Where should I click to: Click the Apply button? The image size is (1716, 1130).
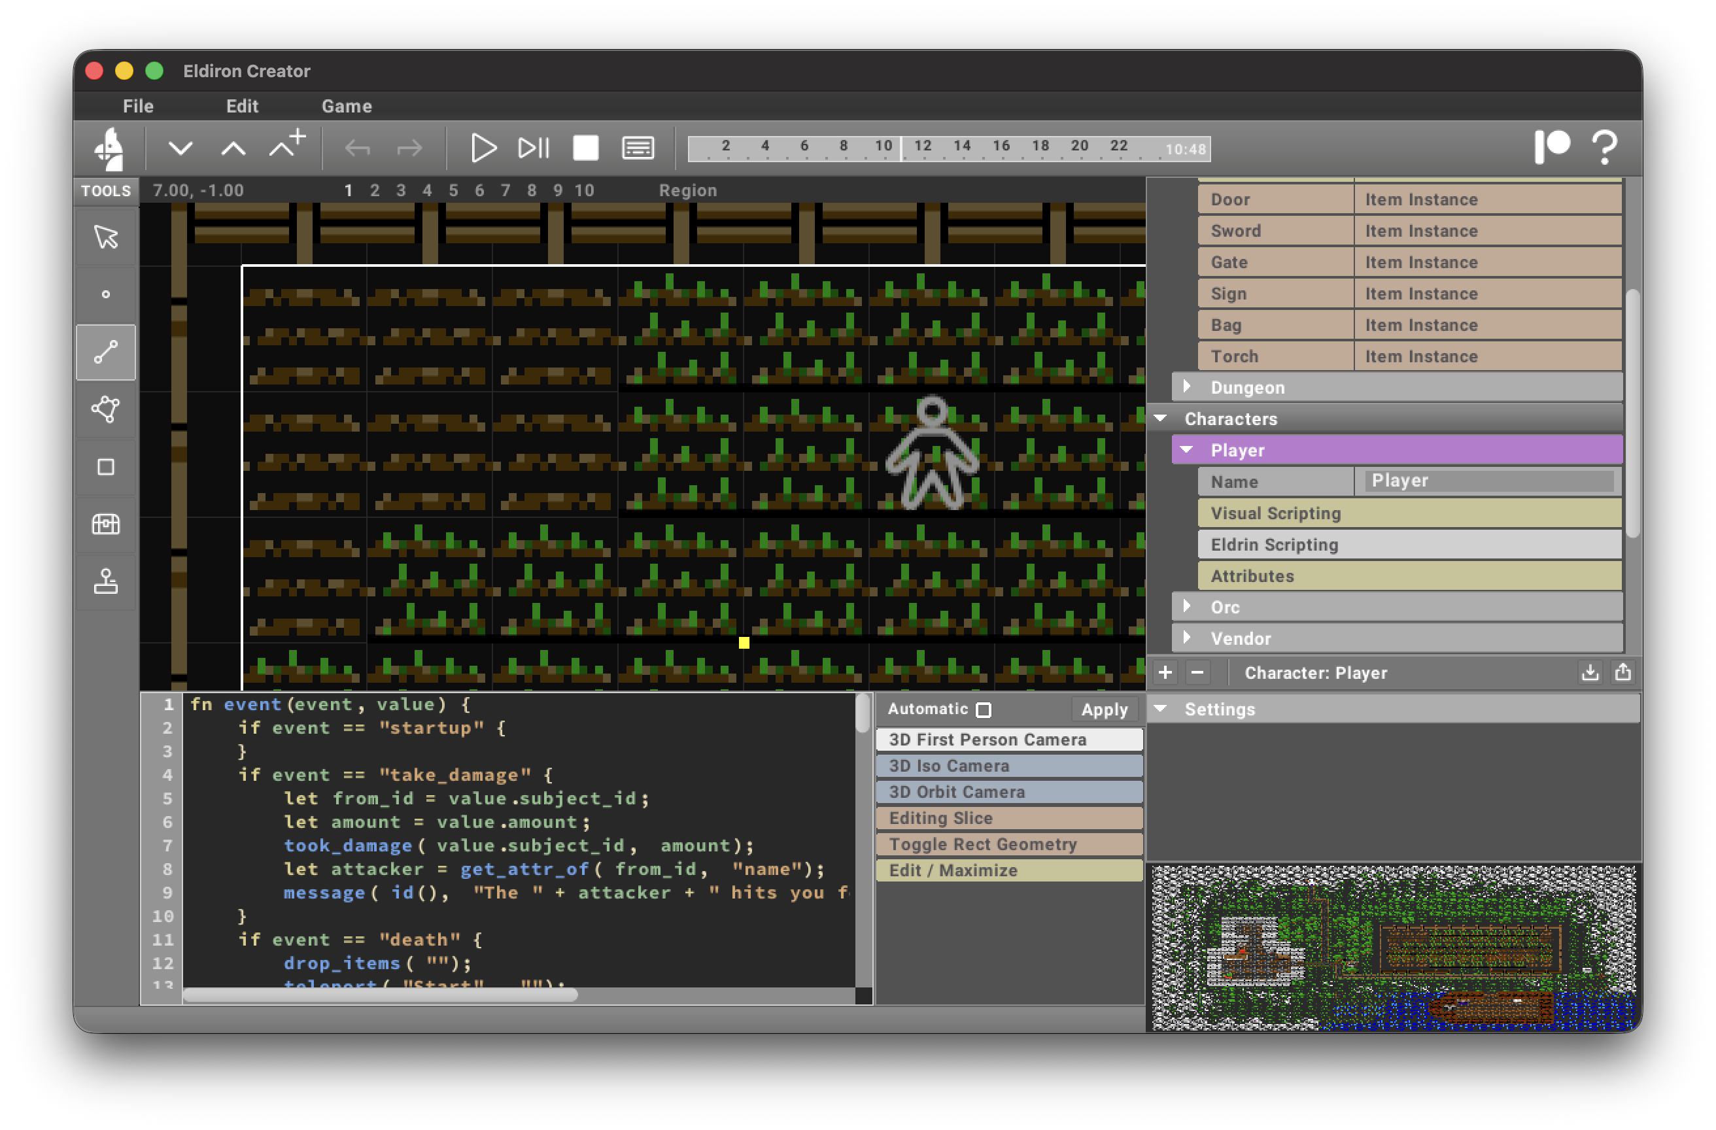pyautogui.click(x=1104, y=710)
